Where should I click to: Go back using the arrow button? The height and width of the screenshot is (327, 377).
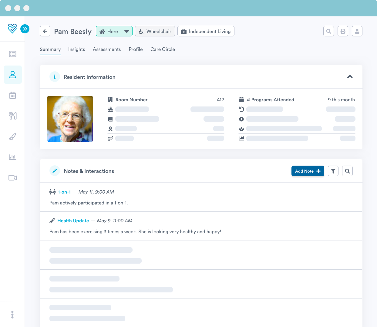point(45,31)
